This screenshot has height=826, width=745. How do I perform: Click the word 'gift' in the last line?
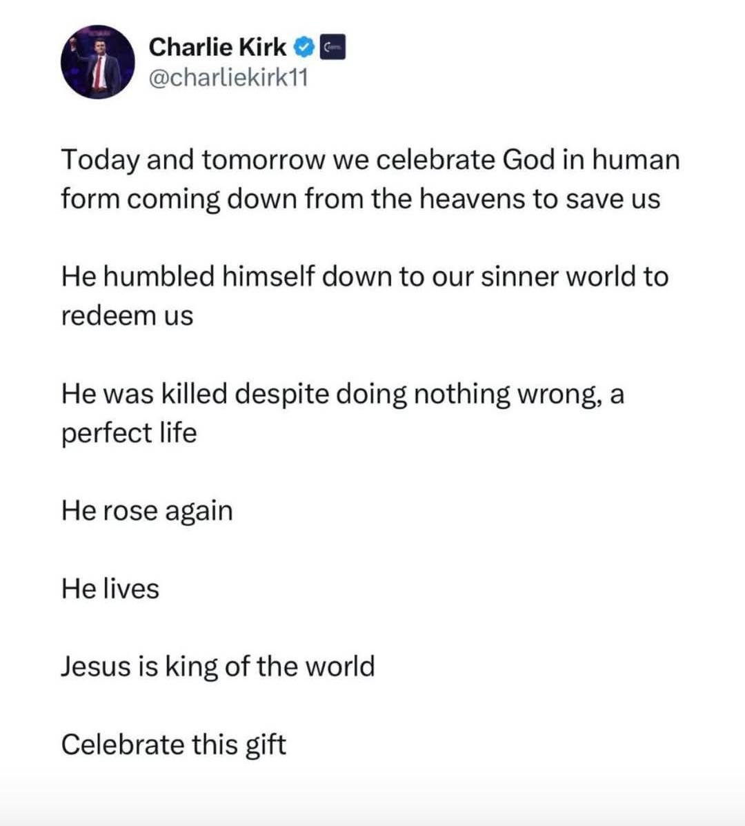[x=266, y=745]
